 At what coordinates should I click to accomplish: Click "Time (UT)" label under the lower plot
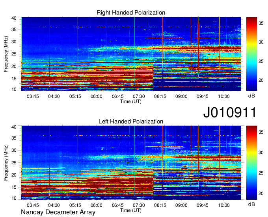(x=131, y=210)
